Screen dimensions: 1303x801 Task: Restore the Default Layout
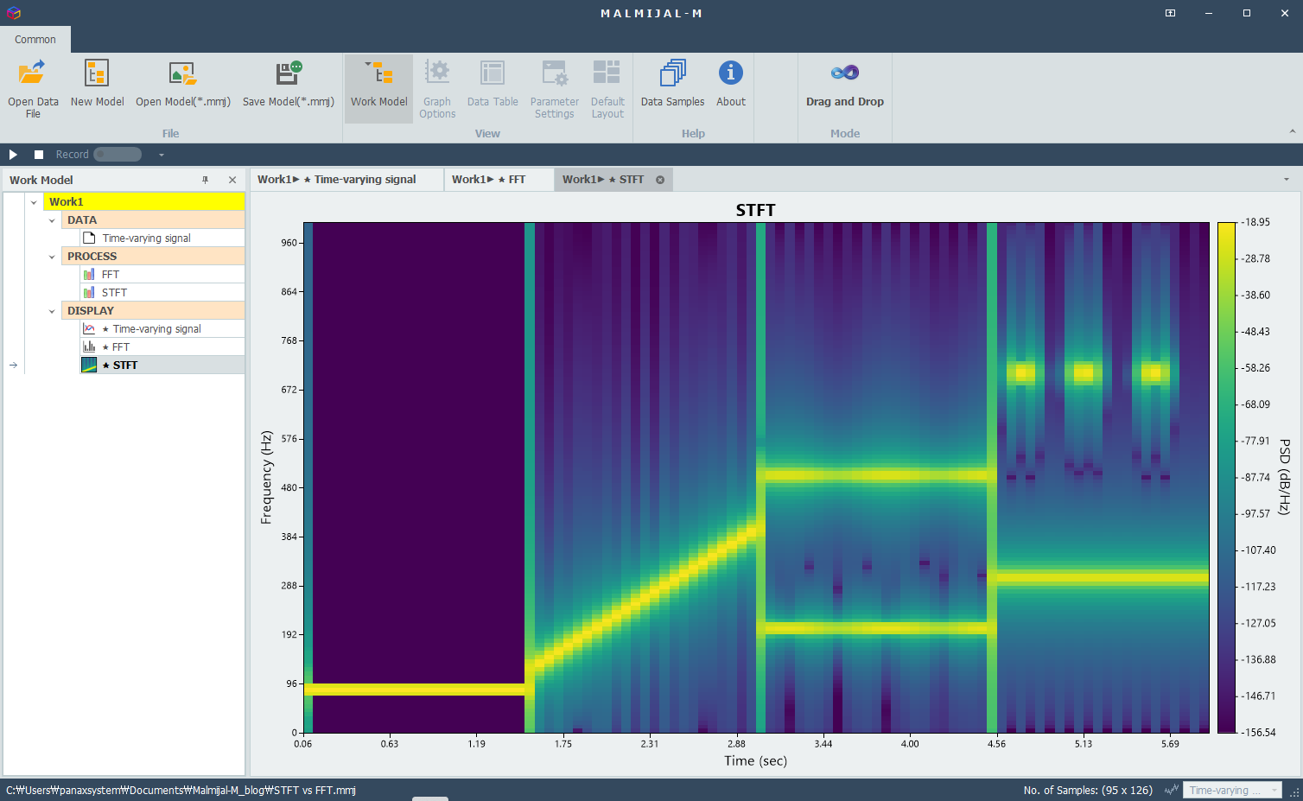click(607, 88)
